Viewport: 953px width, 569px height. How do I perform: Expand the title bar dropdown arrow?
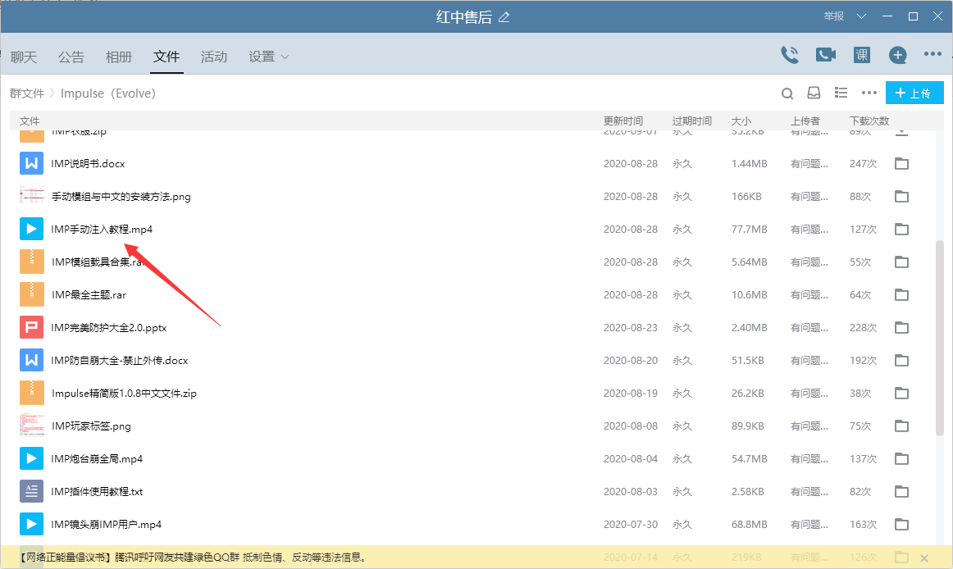coord(861,16)
